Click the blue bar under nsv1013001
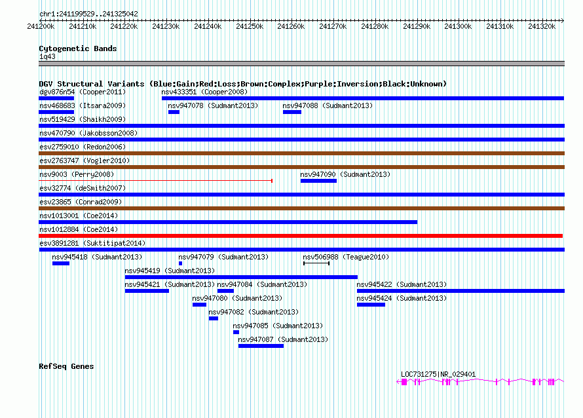Viewport: 583px width, 418px height. (228, 222)
